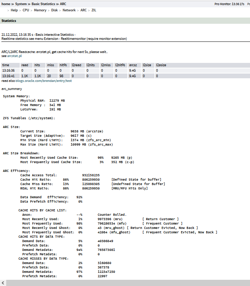This screenshot has width=250, height=286.
Task: Click the hit% column header
Action: (63, 65)
